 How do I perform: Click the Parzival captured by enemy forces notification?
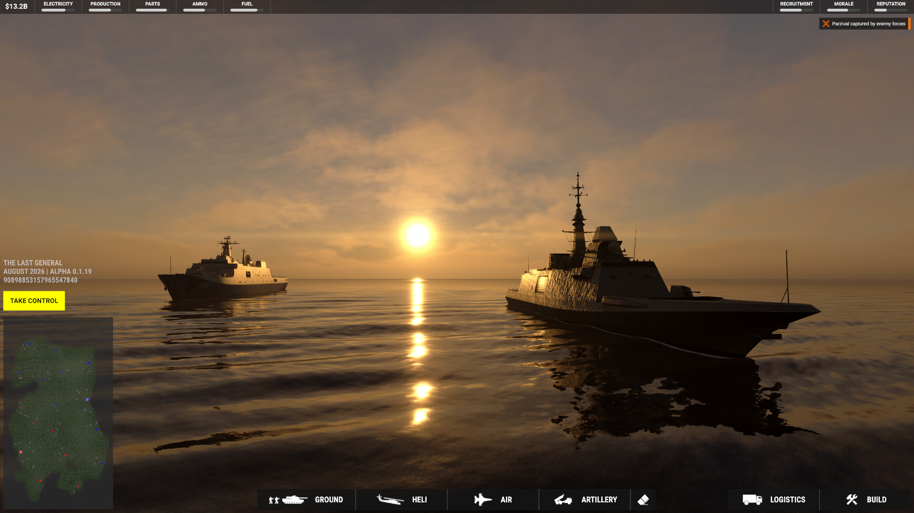click(x=864, y=24)
